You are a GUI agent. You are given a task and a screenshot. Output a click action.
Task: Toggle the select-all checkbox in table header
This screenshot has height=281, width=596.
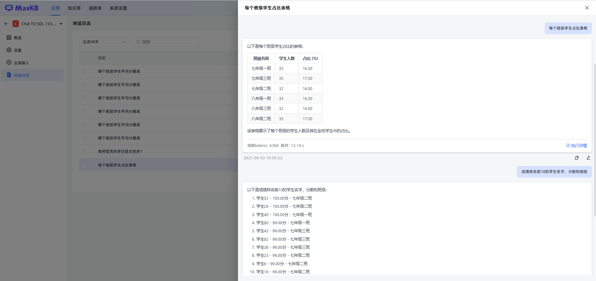85,58
